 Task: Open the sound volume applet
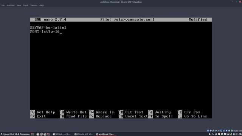[216, 134]
